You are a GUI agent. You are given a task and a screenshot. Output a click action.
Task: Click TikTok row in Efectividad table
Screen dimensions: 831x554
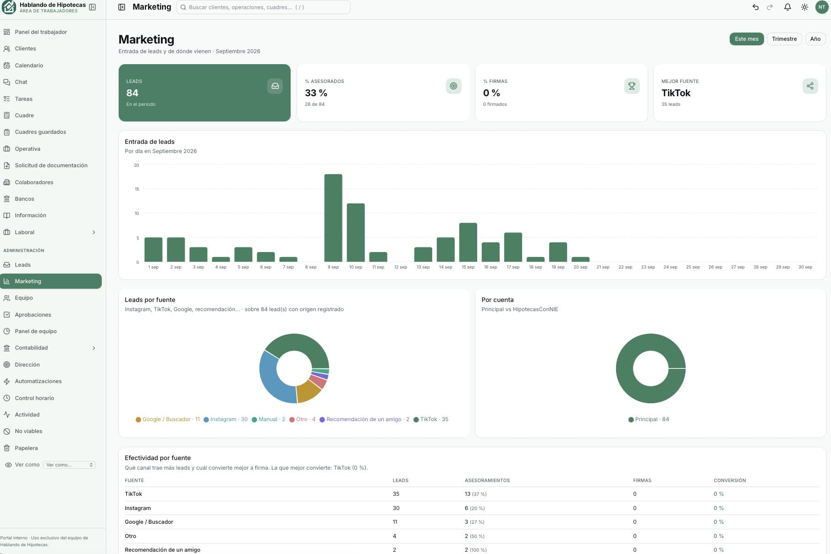pos(472,494)
